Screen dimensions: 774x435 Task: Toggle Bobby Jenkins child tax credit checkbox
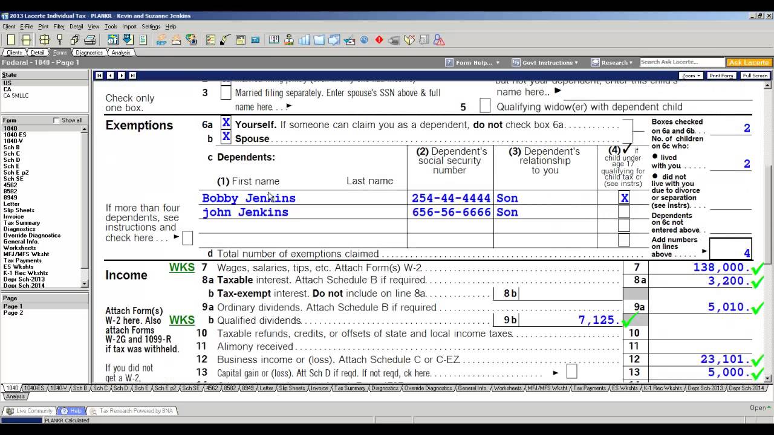[624, 198]
